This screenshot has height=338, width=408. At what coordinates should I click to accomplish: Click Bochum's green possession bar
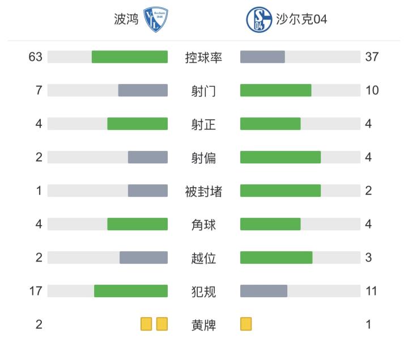130,57
